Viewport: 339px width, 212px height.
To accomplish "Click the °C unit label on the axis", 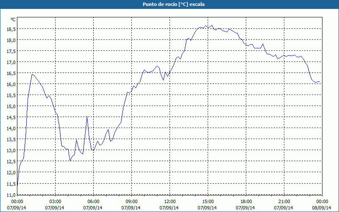I will [x=13, y=20].
